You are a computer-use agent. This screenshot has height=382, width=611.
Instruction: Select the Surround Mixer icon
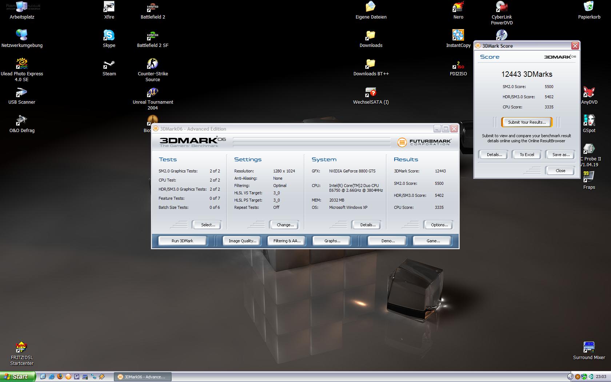(x=589, y=351)
